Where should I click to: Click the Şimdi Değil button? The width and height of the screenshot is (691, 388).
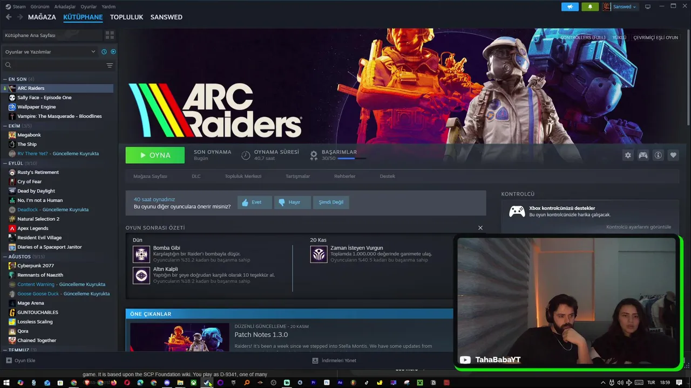click(331, 203)
